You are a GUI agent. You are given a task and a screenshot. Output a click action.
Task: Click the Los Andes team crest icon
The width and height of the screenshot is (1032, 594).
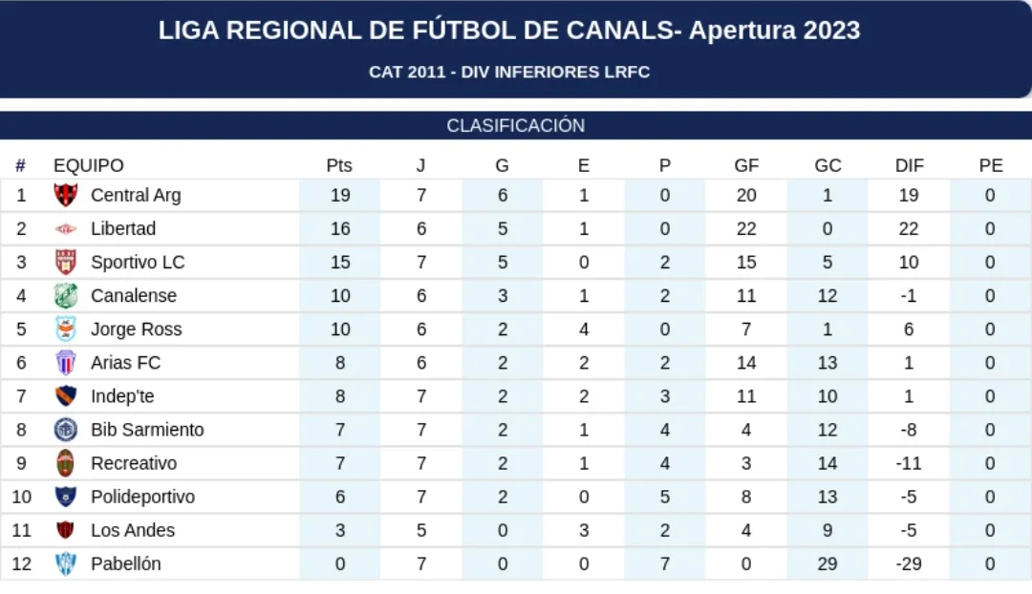click(65, 530)
